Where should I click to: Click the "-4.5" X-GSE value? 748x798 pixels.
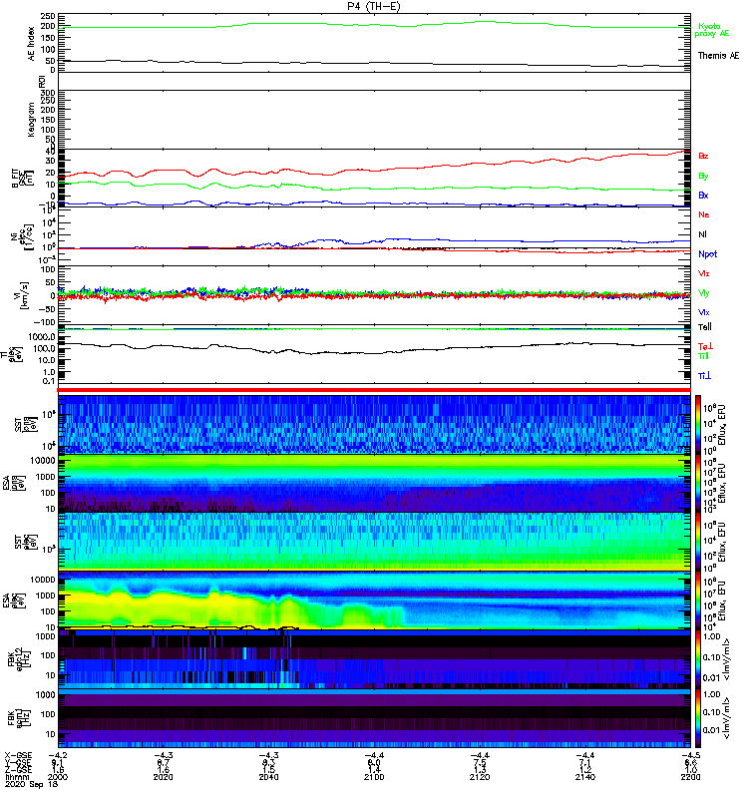tap(690, 755)
